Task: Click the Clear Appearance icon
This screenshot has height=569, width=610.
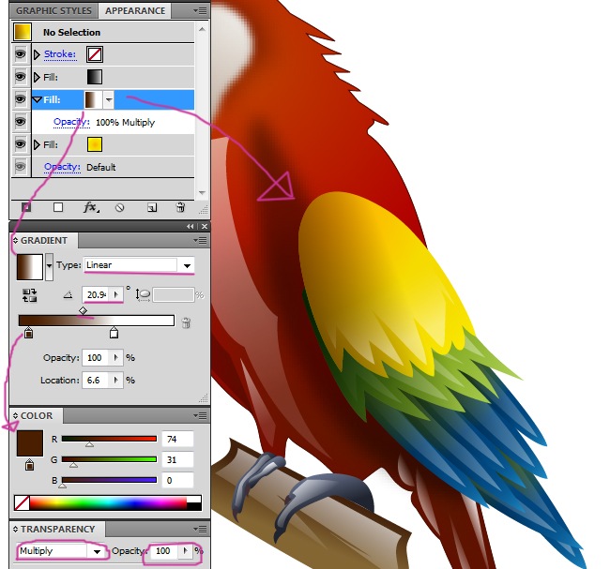Action: 120,207
